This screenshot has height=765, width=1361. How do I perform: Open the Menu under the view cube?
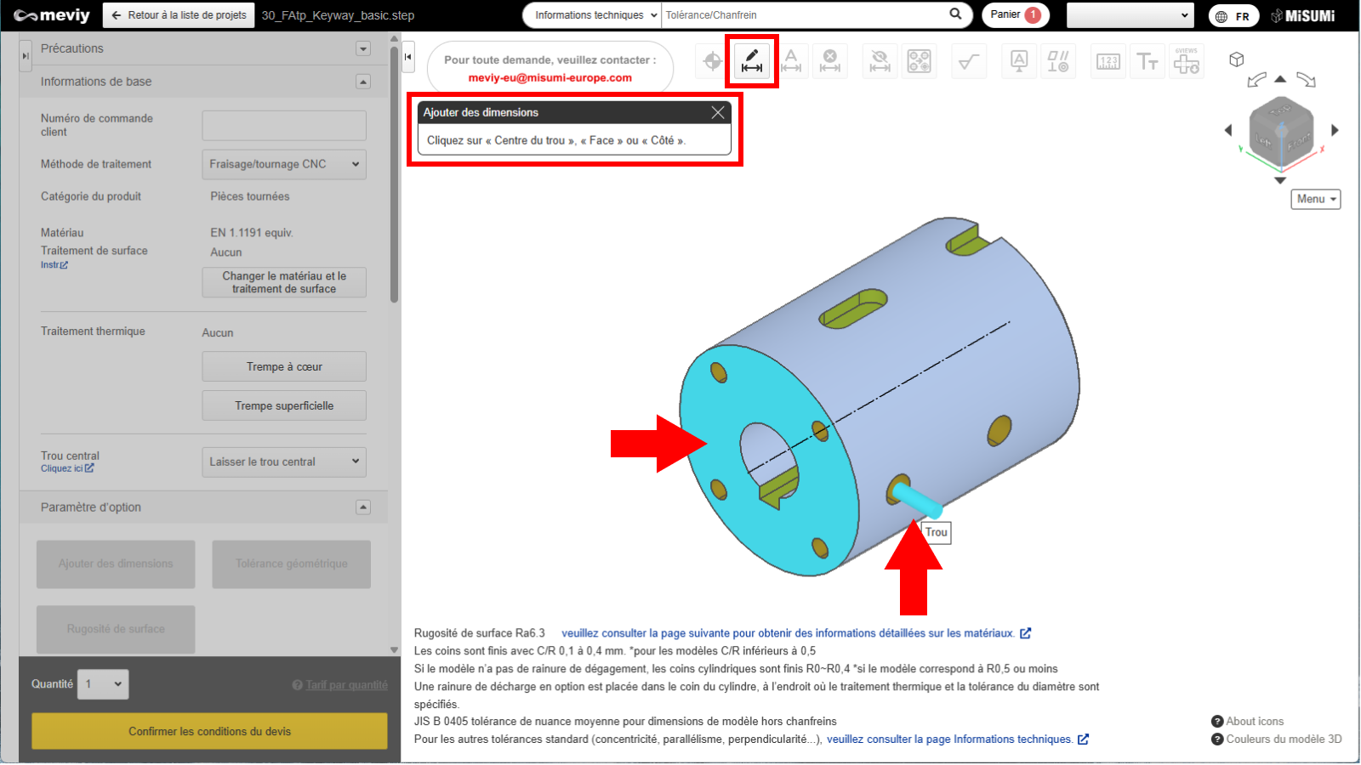(x=1315, y=199)
